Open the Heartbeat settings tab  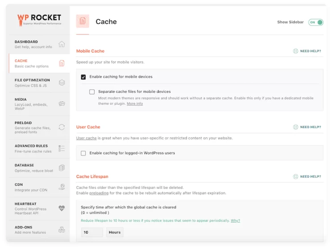coord(39,208)
